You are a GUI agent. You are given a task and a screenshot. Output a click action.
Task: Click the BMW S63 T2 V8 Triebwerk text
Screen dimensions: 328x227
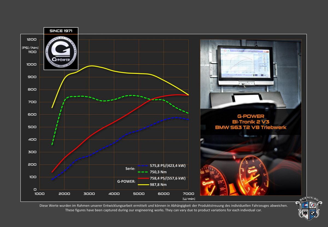[251, 127]
